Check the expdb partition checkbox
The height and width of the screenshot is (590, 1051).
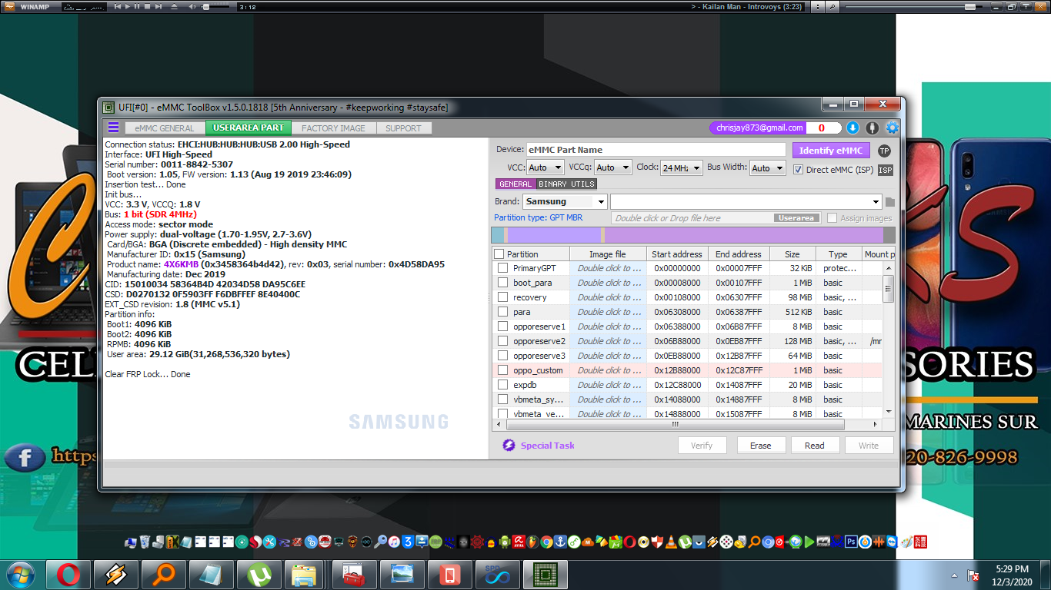pos(503,385)
